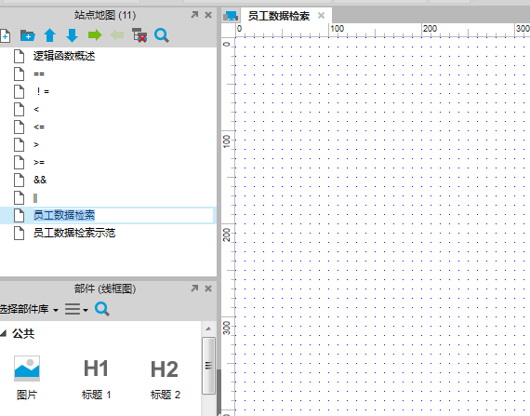Outdent page using faded left arrow
The image size is (530, 416).
pos(117,34)
